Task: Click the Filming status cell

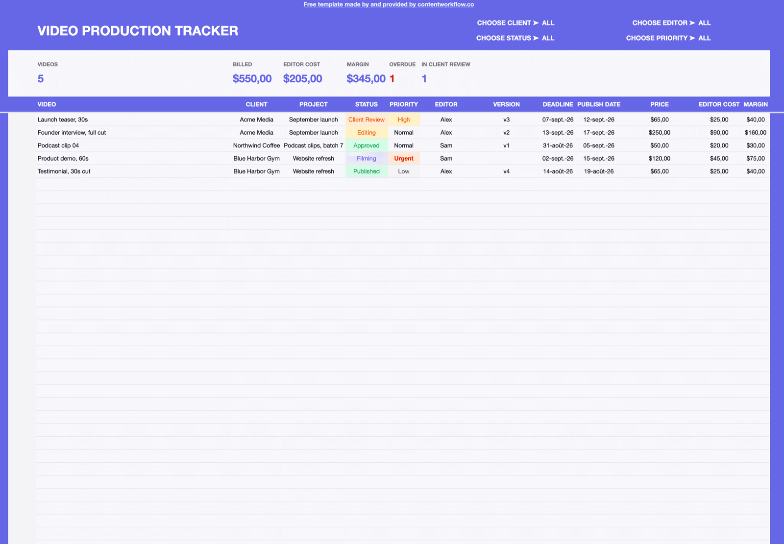Action: pos(367,159)
